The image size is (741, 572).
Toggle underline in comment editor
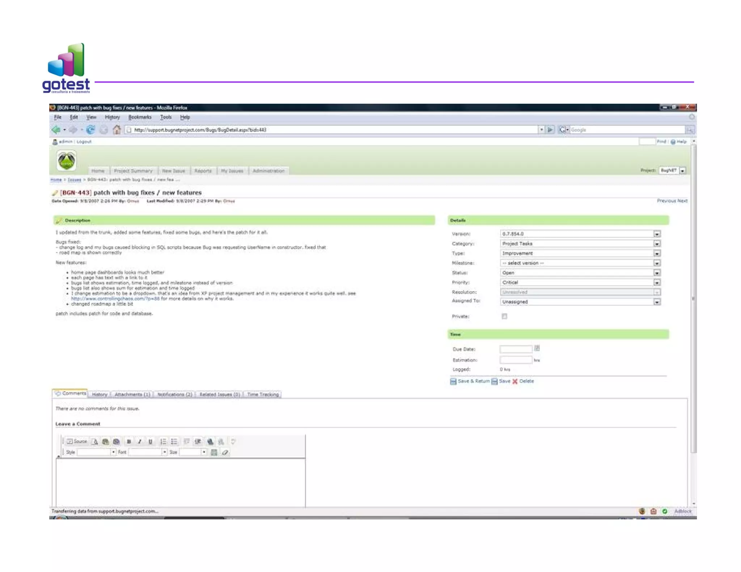[x=151, y=441]
